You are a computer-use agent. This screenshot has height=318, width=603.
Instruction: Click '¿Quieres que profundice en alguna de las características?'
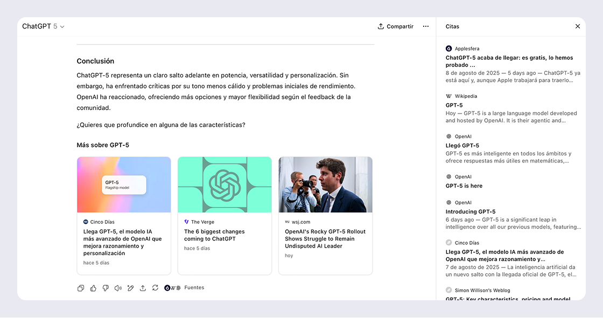tap(161, 125)
